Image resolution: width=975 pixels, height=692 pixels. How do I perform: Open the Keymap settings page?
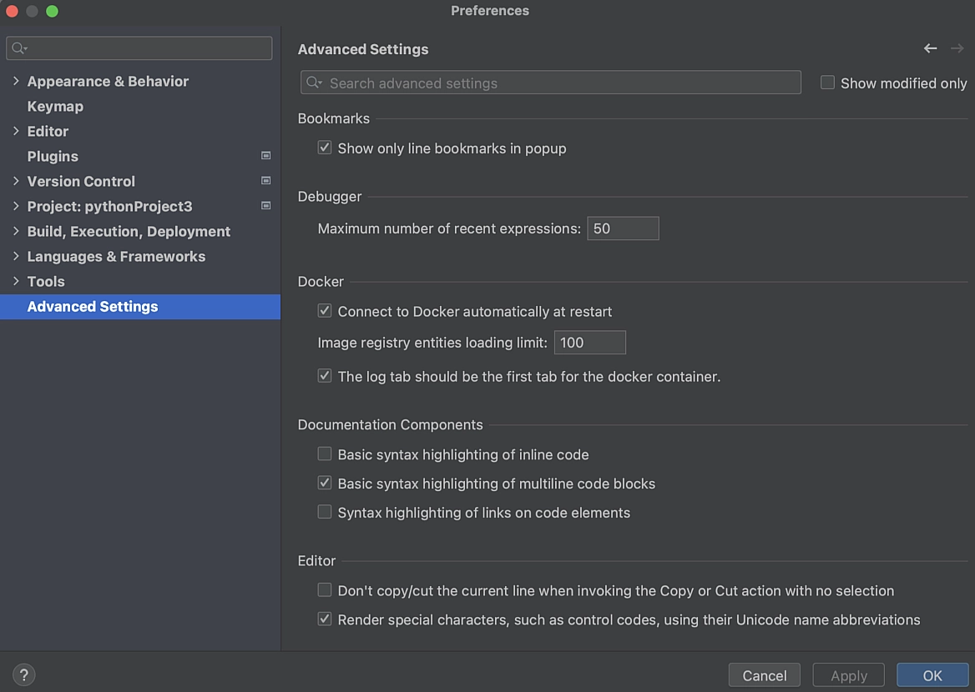55,106
